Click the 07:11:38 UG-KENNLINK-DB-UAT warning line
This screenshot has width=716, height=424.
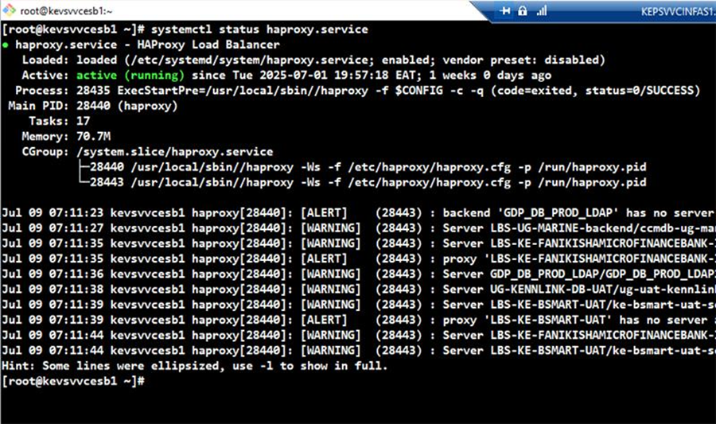358,290
